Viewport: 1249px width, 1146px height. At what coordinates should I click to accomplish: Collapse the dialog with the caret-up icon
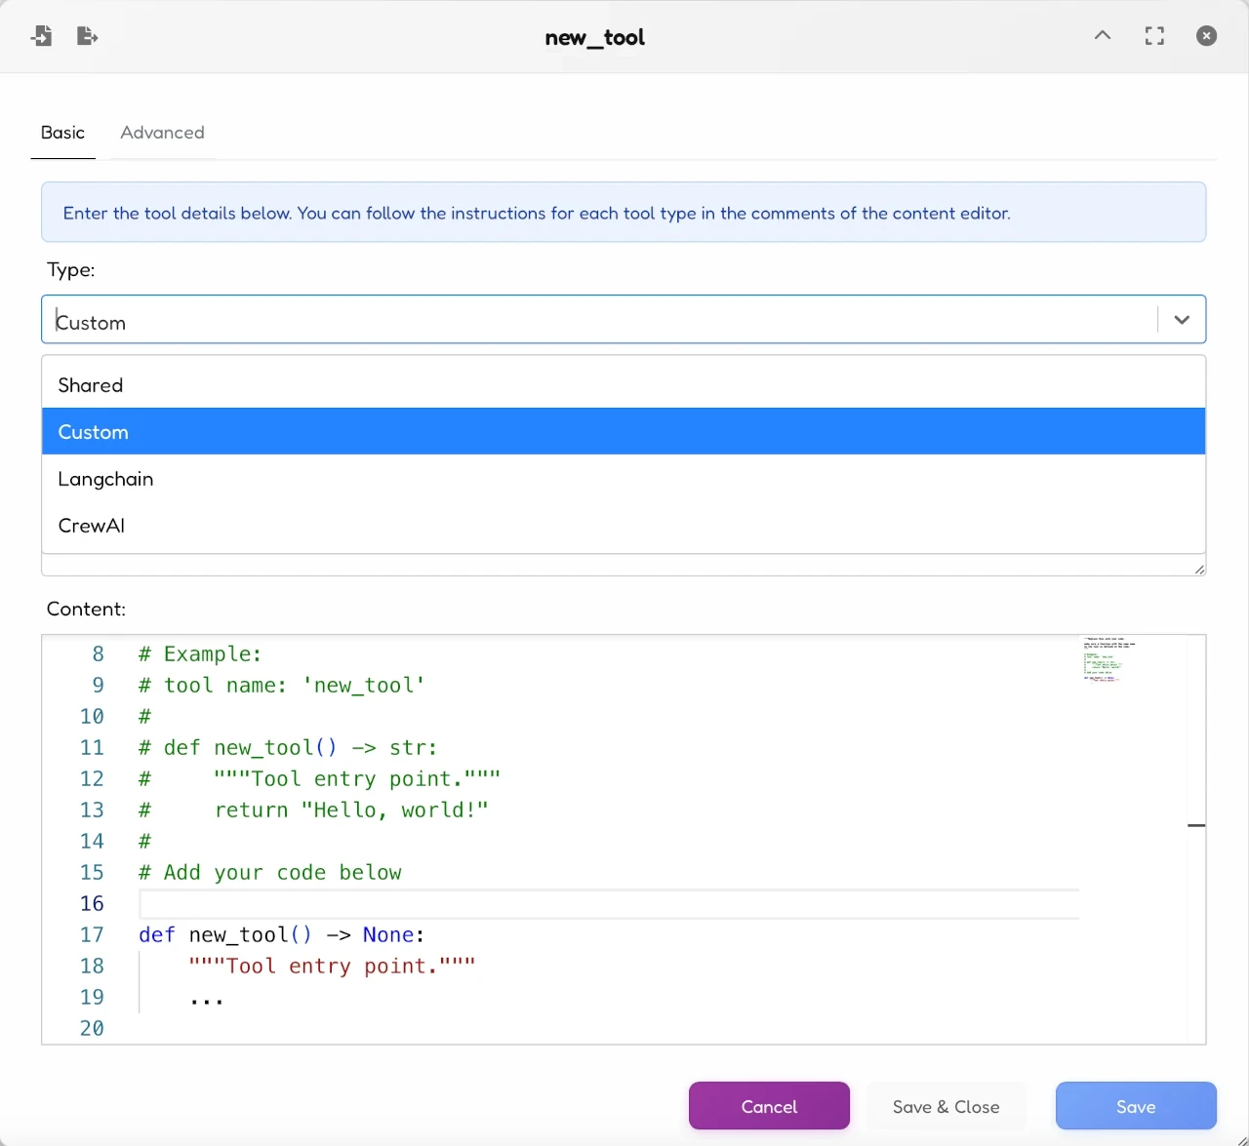pos(1103,36)
